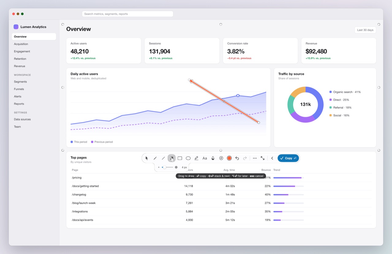Select the droplet blur tool
Image resolution: width=392 pixels, height=254 pixels.
pos(213,158)
